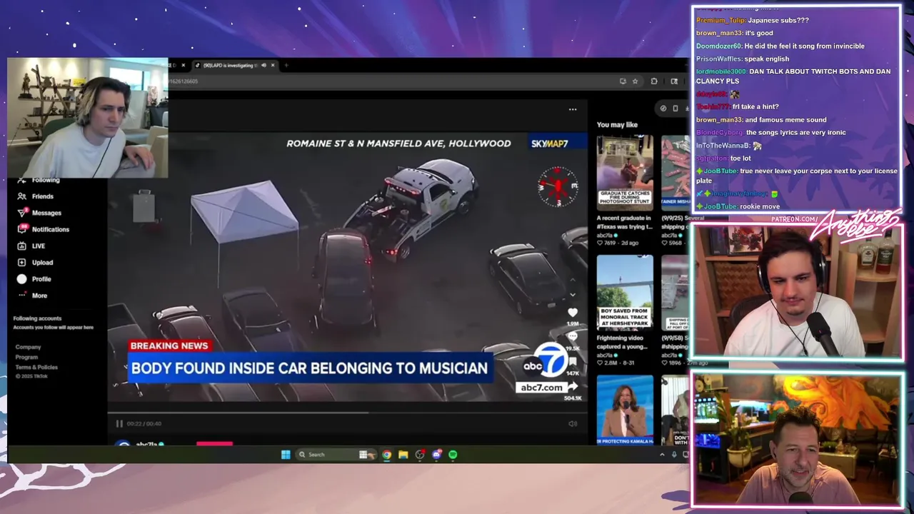Share the video using the arrow icon
Viewport: 914px width, 514px height.
click(x=573, y=386)
